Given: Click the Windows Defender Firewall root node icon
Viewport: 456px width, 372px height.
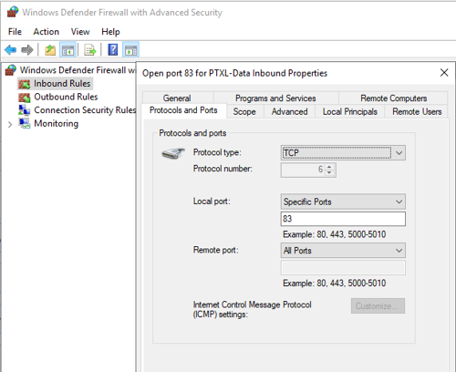Looking at the screenshot, I should click(x=11, y=70).
